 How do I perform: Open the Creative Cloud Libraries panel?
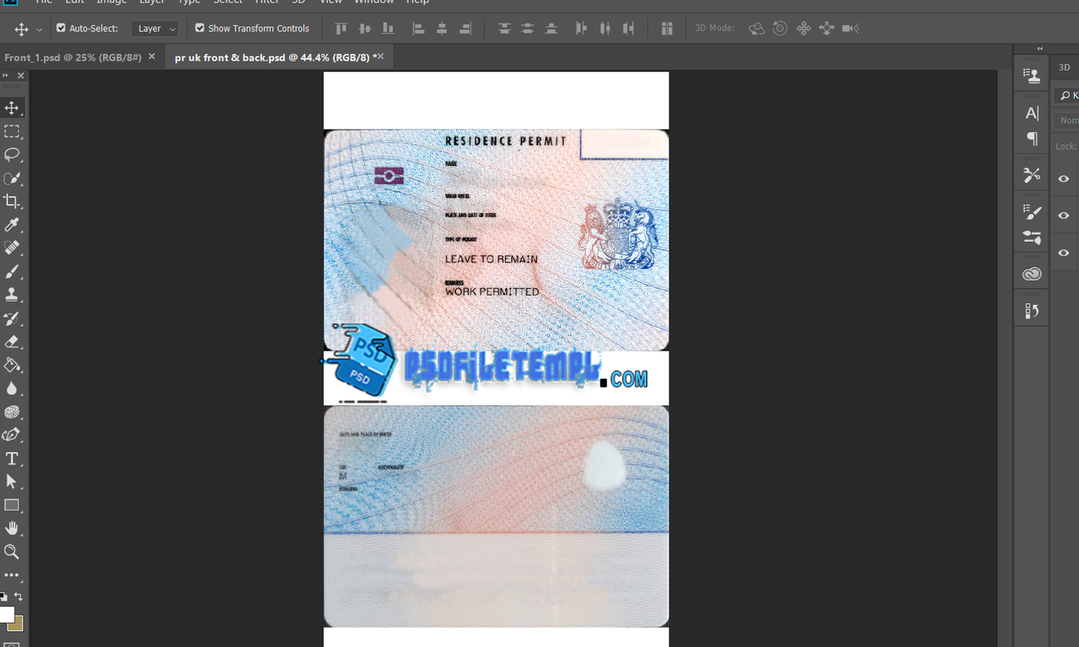pyautogui.click(x=1032, y=274)
